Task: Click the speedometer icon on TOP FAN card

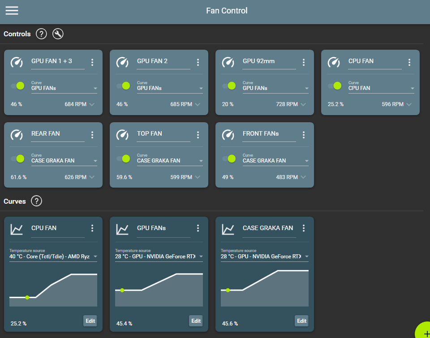Action: [122, 135]
